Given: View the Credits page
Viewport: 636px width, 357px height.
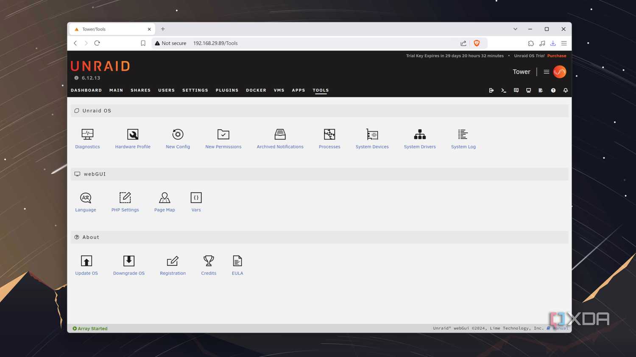Looking at the screenshot, I should point(209,265).
